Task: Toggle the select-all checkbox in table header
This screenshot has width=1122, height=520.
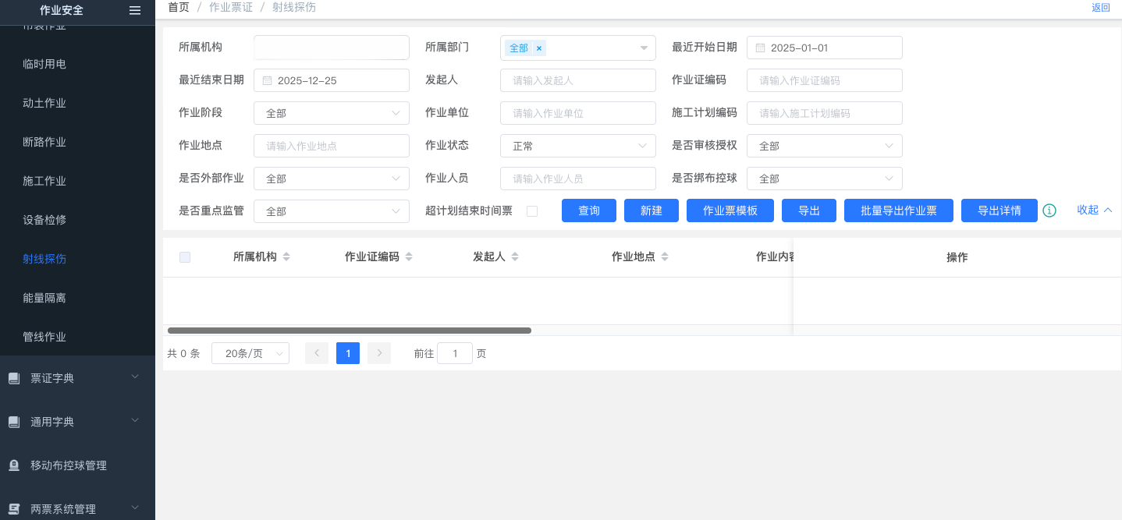Action: click(185, 257)
